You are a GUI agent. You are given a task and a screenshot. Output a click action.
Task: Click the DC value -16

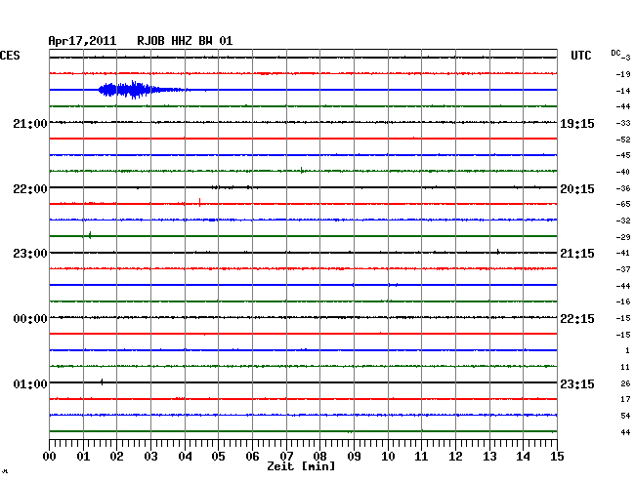click(x=623, y=301)
